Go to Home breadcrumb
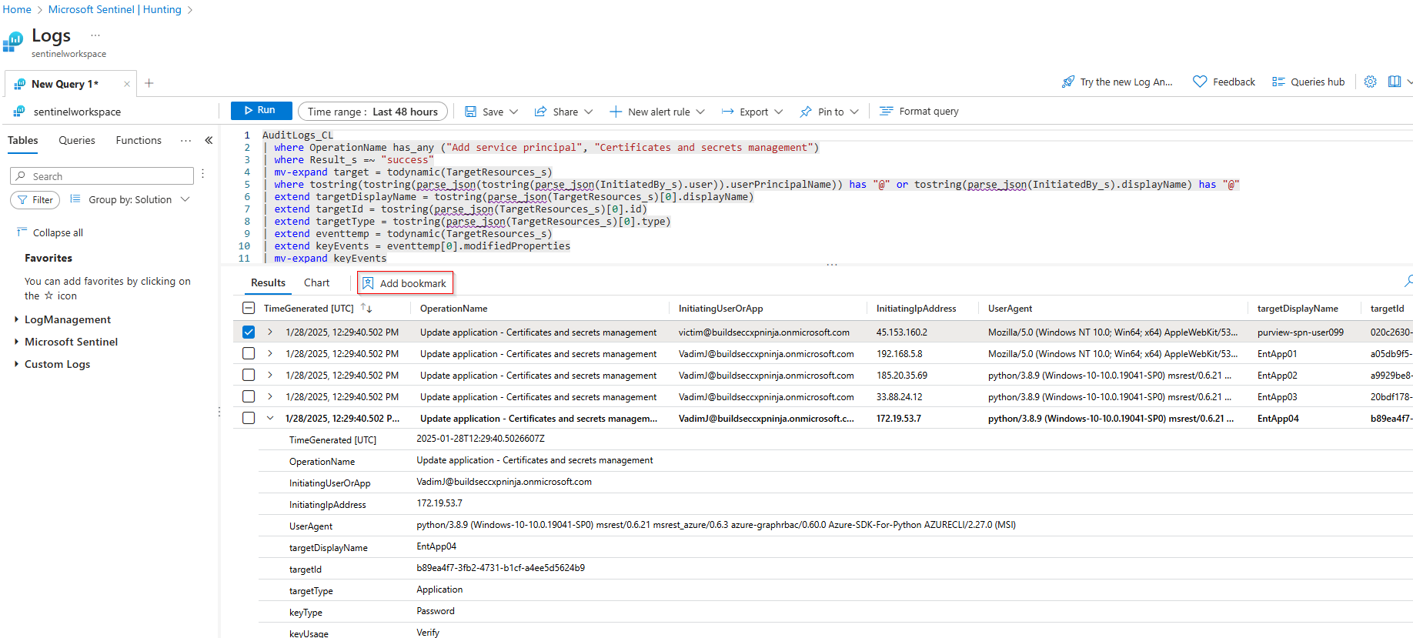Viewport: 1413px width, 638px height. coord(17,9)
